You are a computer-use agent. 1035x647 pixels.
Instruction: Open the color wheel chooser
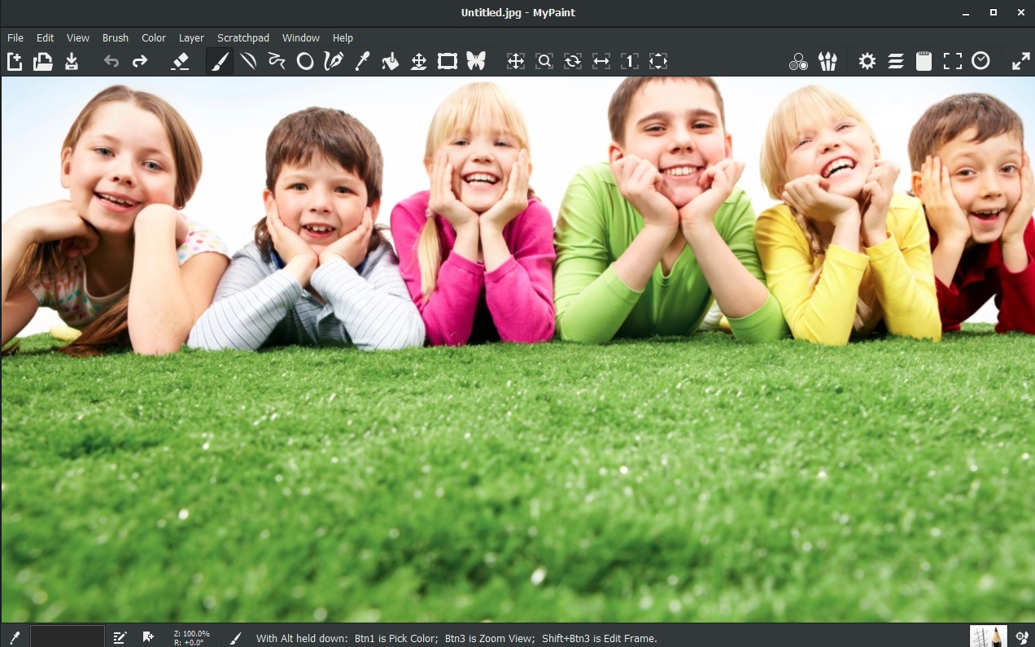pyautogui.click(x=798, y=61)
